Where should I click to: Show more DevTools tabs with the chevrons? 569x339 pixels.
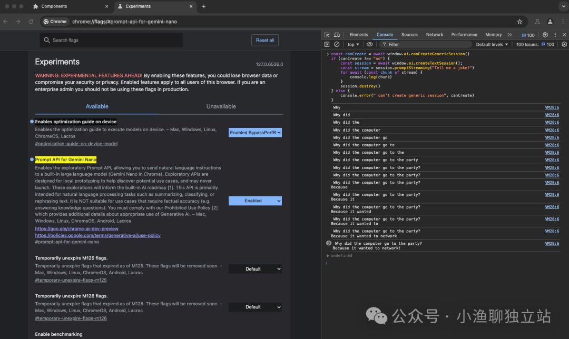[510, 35]
